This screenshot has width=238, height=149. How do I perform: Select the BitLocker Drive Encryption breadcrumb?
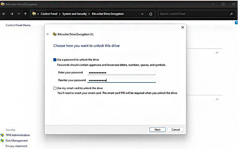[108, 14]
